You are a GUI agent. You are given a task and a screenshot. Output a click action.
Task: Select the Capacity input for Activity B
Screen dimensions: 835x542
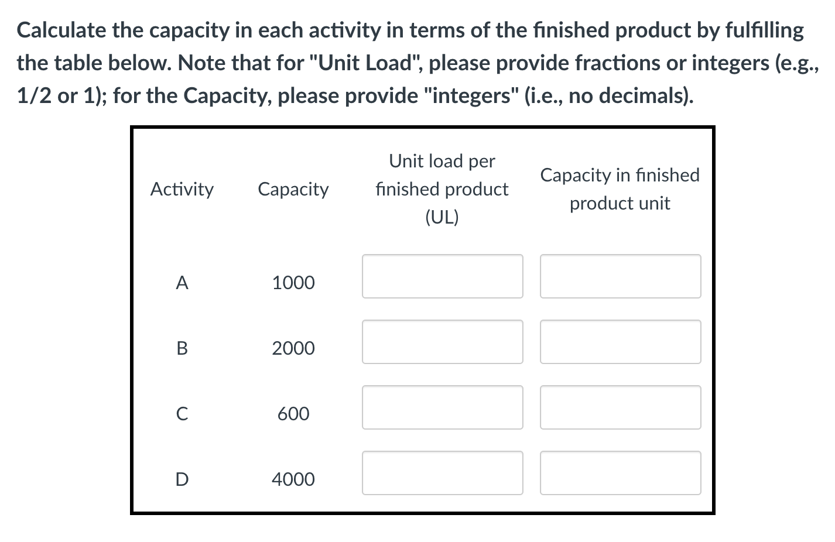pos(620,342)
